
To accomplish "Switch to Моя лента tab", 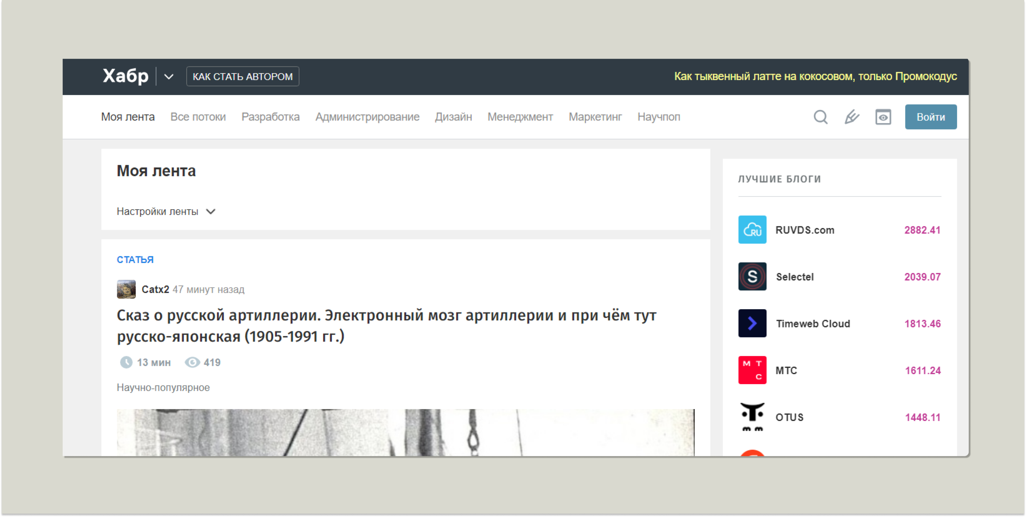I will pyautogui.click(x=127, y=117).
